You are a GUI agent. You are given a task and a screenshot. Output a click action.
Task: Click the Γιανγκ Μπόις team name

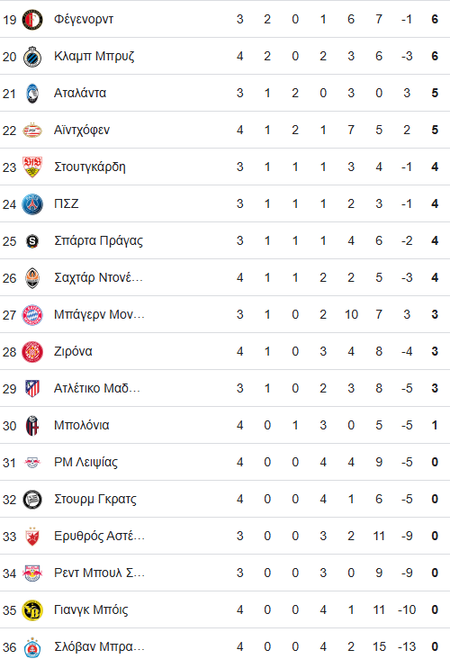[x=91, y=609]
